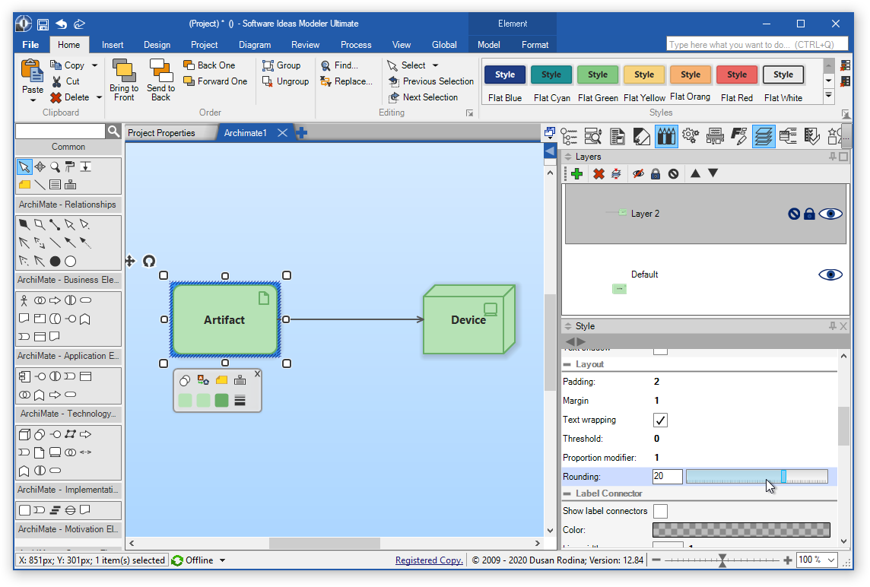Click the Rounding value input field
Screen dimensions: 870x587
point(668,477)
